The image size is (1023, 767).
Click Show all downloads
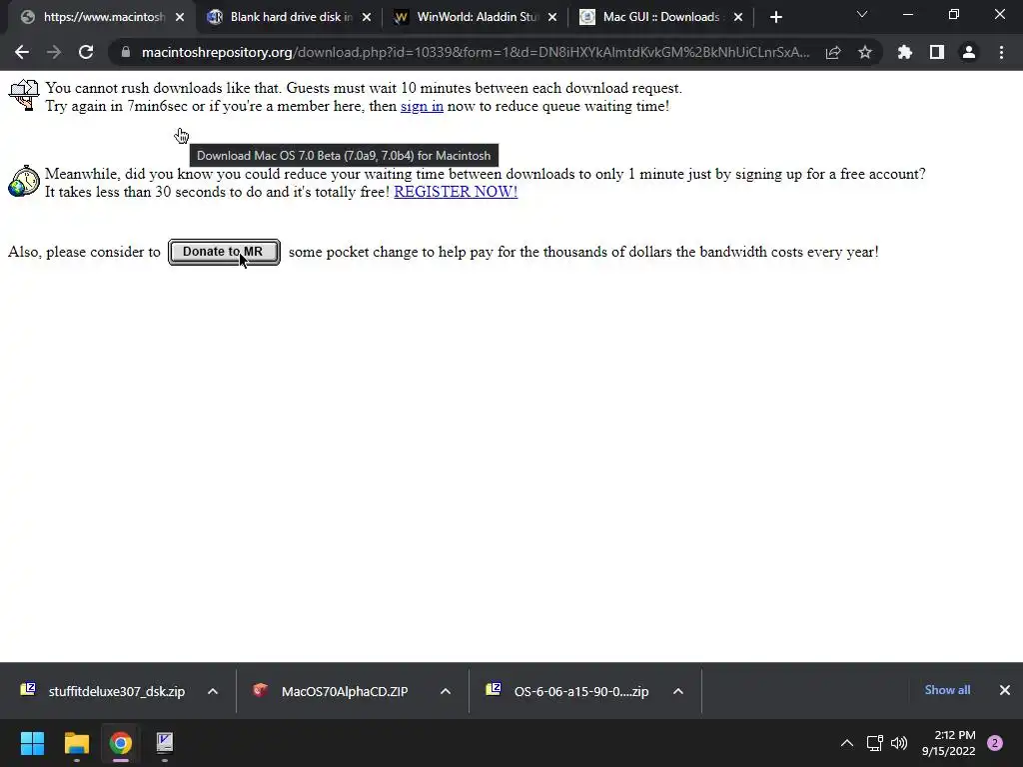click(947, 690)
